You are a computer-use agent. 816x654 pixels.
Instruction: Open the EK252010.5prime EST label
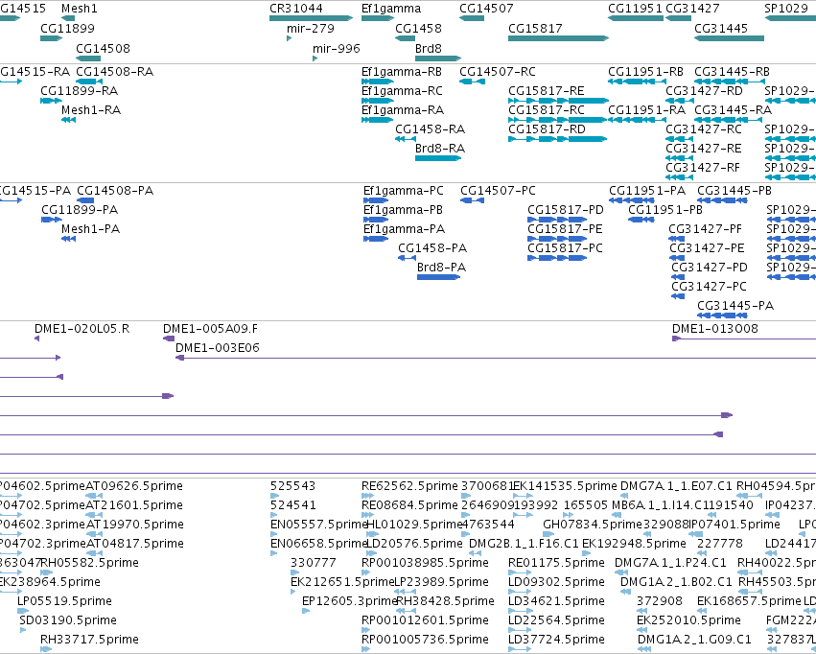click(688, 620)
